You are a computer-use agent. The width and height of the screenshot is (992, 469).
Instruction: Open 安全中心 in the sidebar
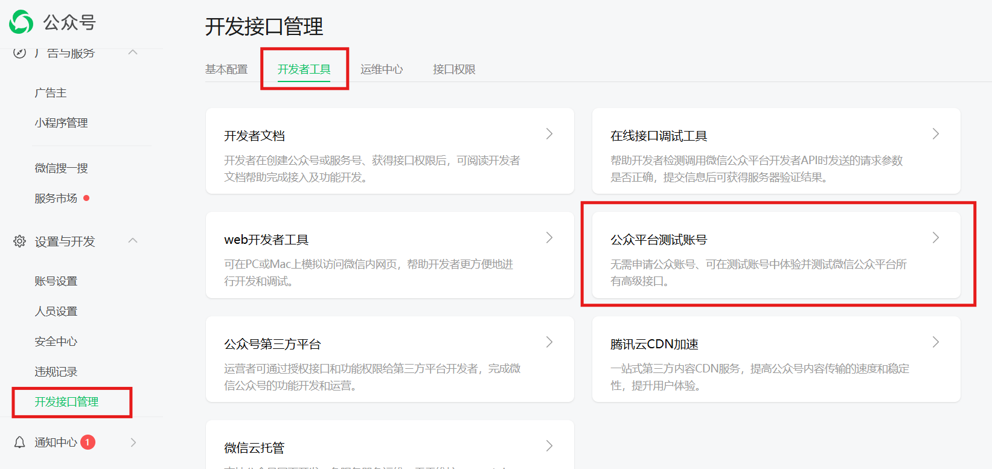(56, 342)
